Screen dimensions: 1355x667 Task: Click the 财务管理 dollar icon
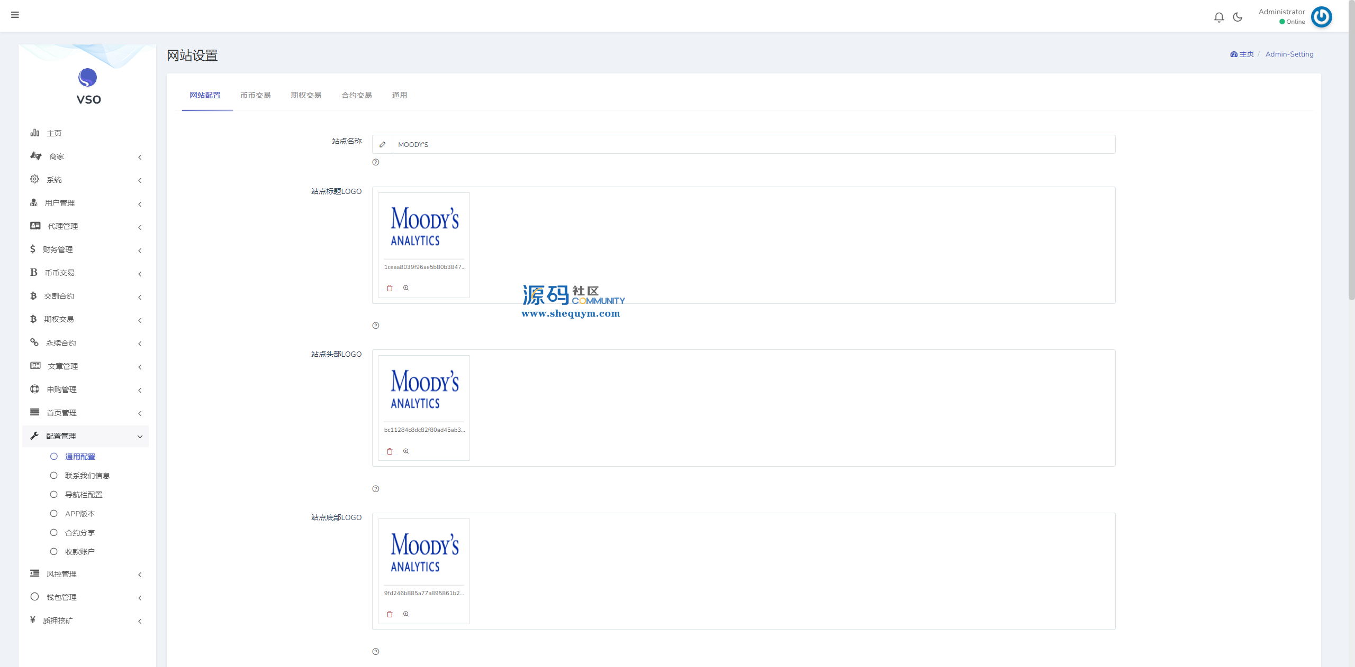33,249
